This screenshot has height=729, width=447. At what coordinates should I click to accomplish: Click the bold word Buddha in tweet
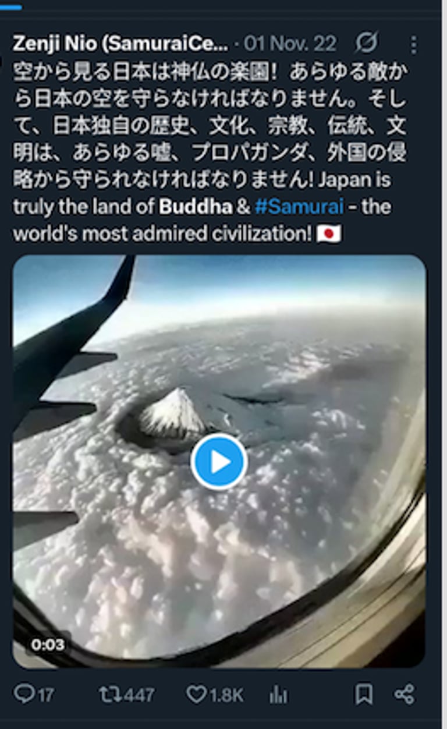[196, 207]
